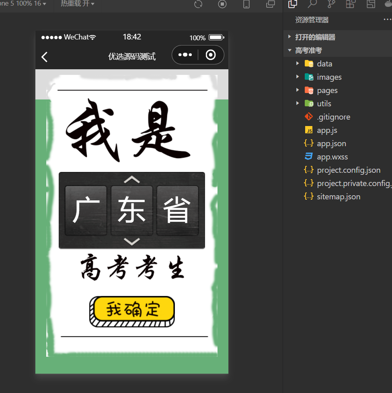This screenshot has width=392, height=393.
Task: Open the app.js file
Action: [x=337, y=130]
